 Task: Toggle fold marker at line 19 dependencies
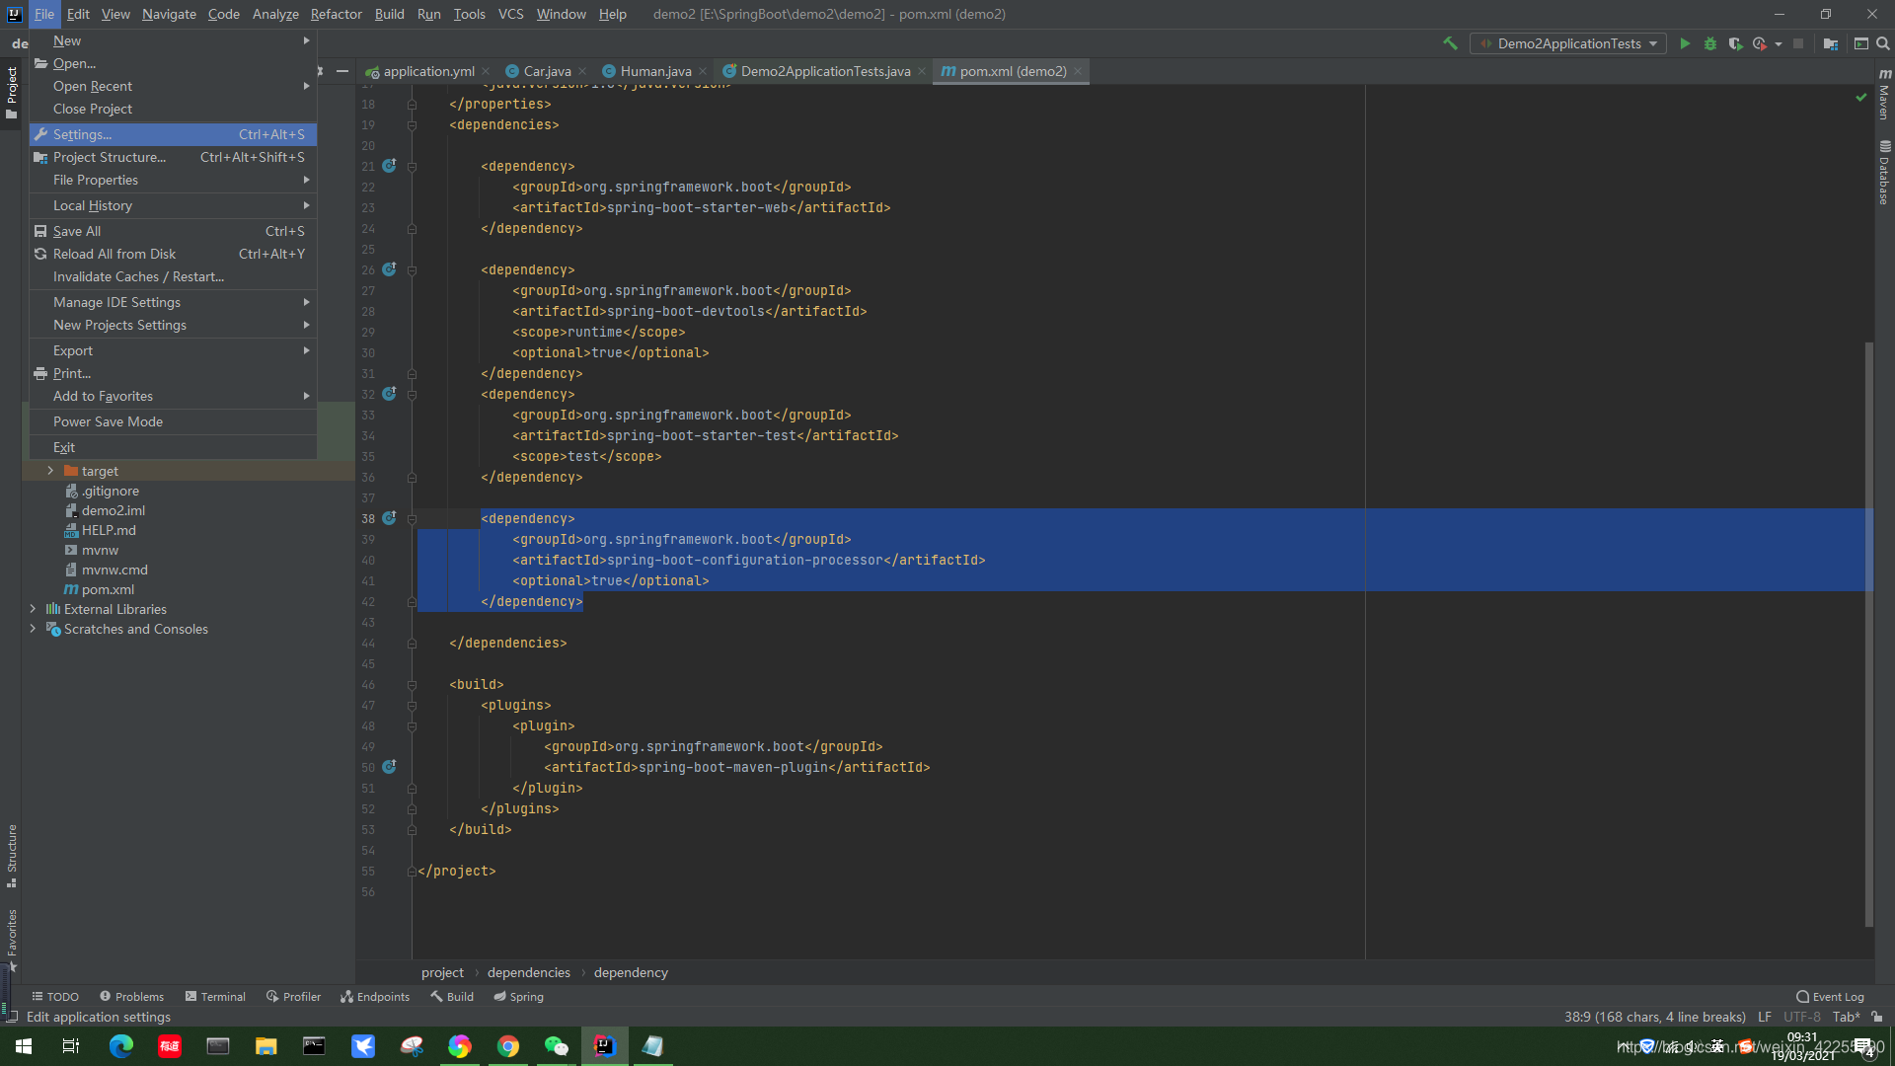pyautogui.click(x=412, y=125)
